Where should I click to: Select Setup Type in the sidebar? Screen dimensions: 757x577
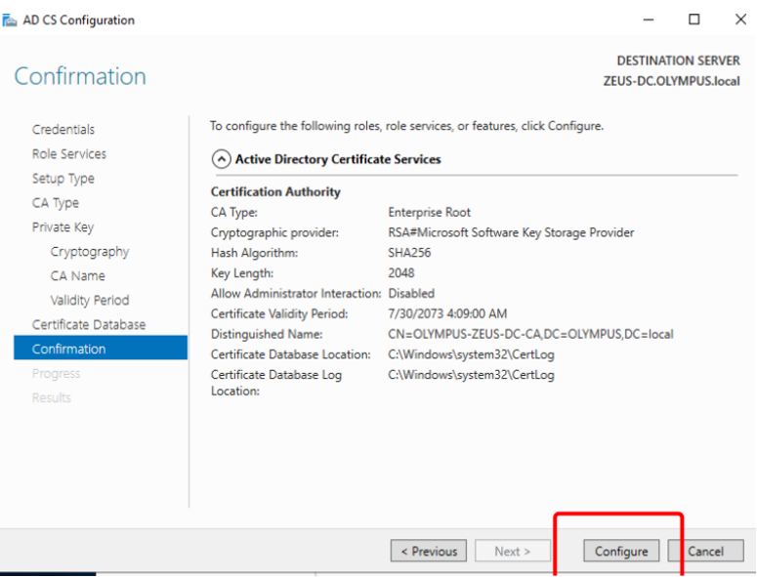click(63, 179)
